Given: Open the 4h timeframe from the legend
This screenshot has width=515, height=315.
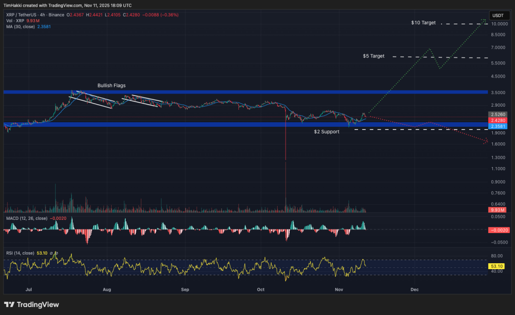Looking at the screenshot, I should tap(42, 15).
